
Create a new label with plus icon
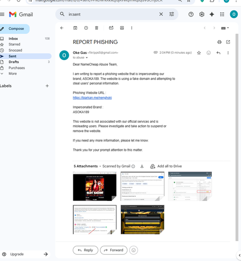pyautogui.click(x=47, y=86)
